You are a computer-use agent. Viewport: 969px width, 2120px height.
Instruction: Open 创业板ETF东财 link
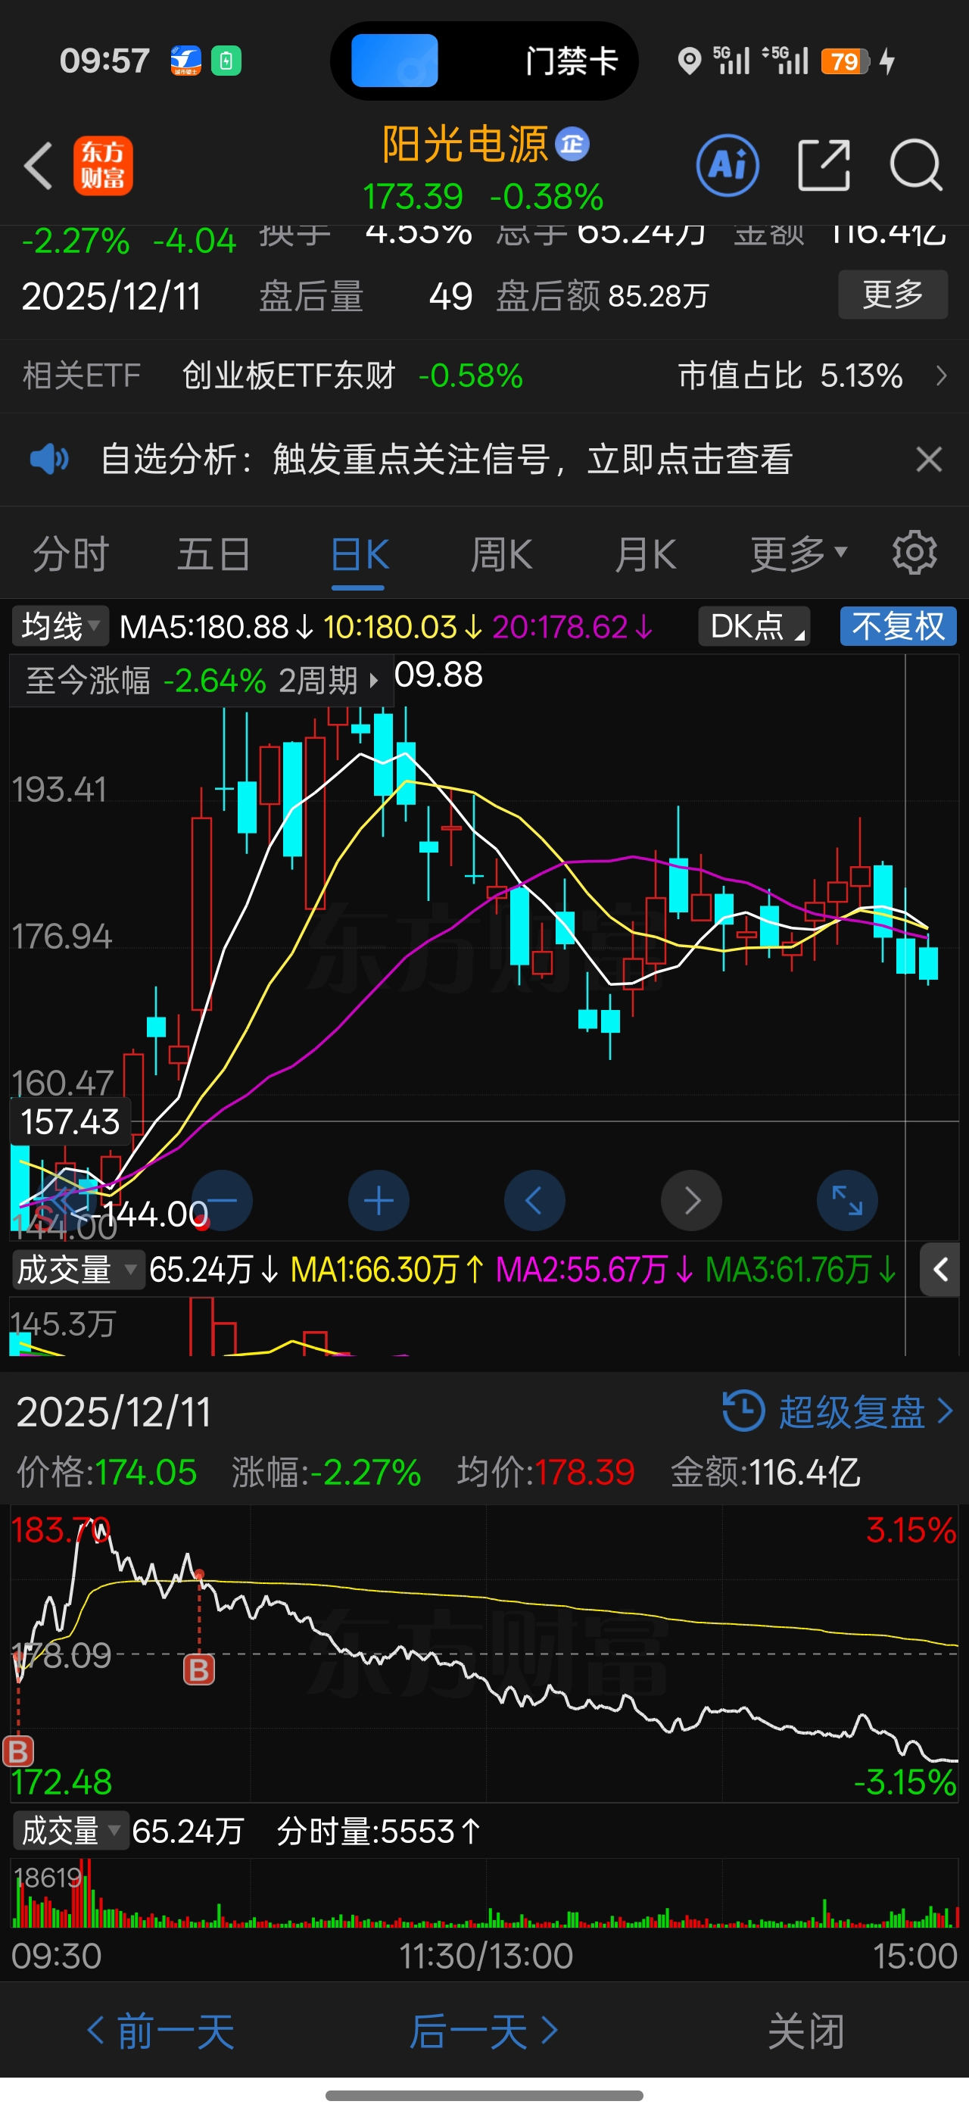(288, 376)
